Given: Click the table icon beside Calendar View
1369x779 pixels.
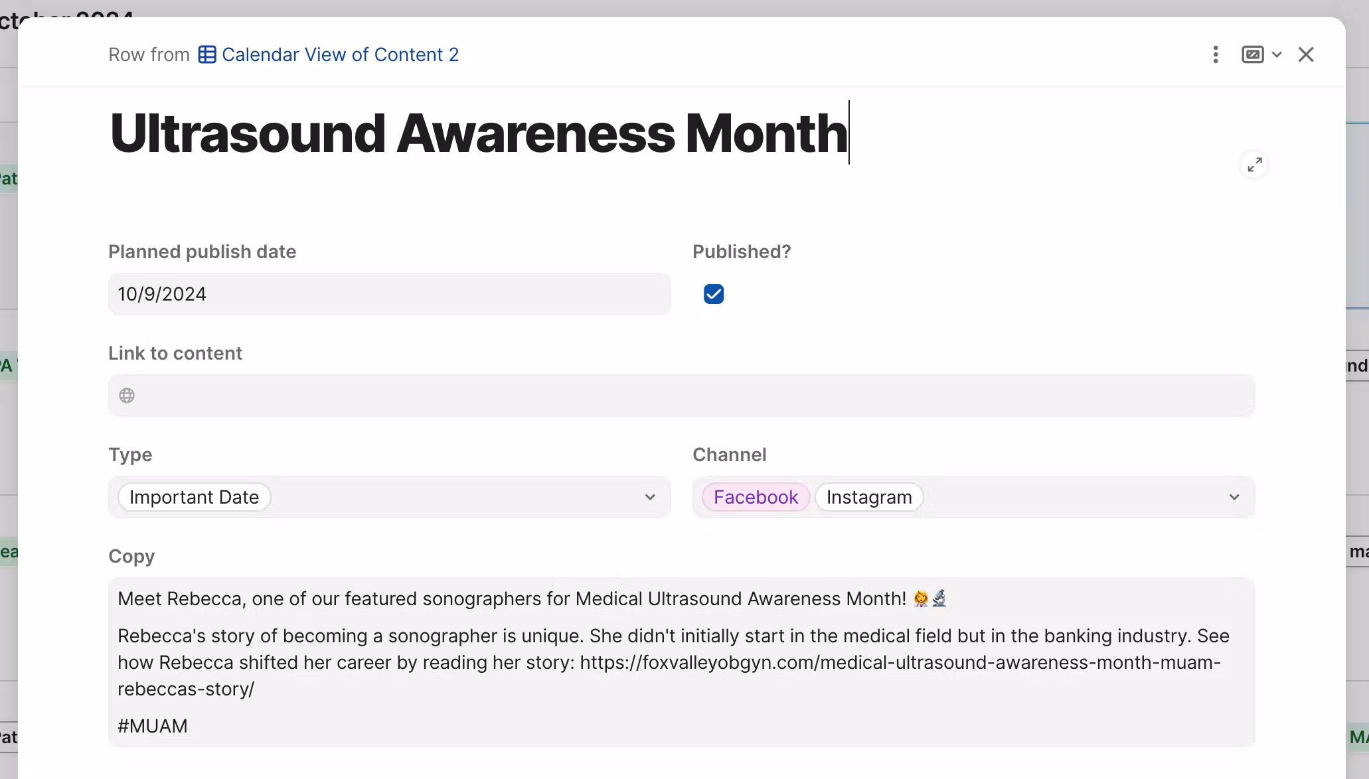Looking at the screenshot, I should (207, 54).
